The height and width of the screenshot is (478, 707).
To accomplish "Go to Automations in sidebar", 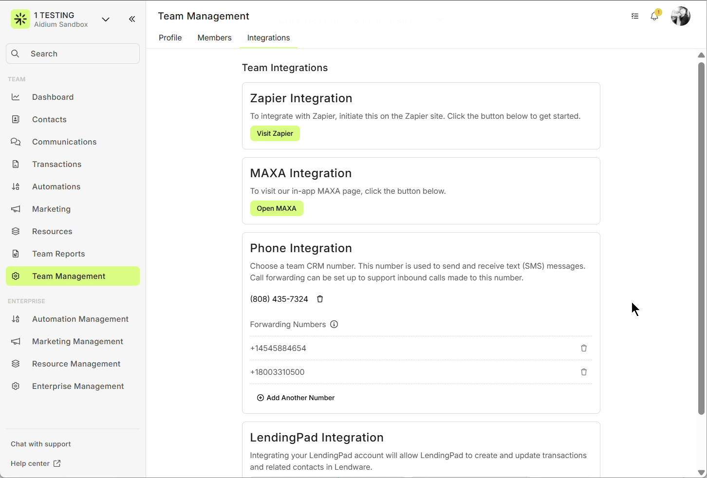I will 56,186.
